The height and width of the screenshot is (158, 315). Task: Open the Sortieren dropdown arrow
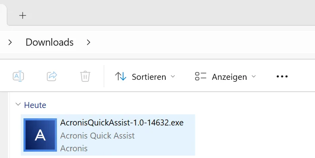pos(173,76)
